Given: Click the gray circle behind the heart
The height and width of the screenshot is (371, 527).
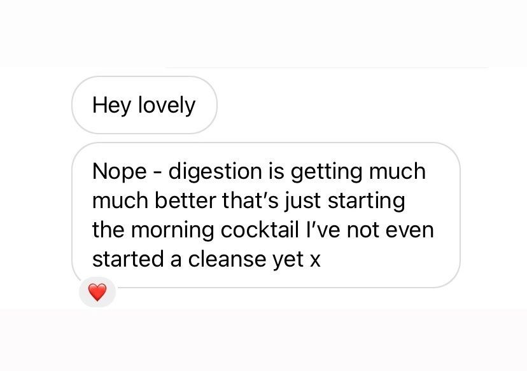Looking at the screenshot, I should click(97, 292).
